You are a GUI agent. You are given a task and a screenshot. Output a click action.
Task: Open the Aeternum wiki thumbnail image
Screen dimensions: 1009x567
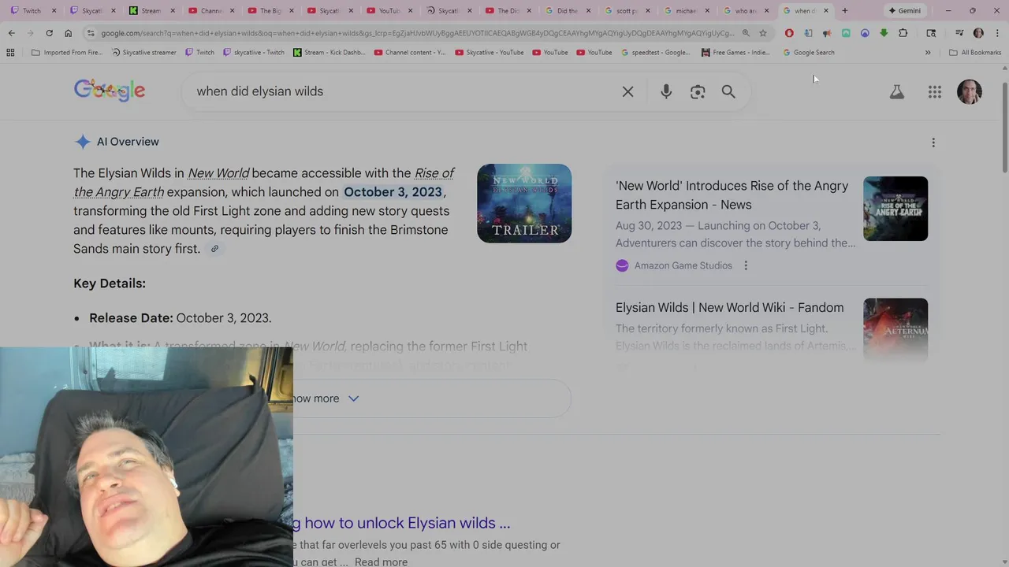(895, 329)
